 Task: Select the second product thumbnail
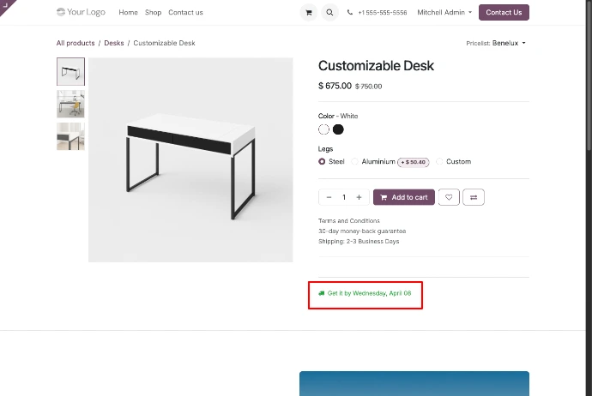click(x=70, y=104)
